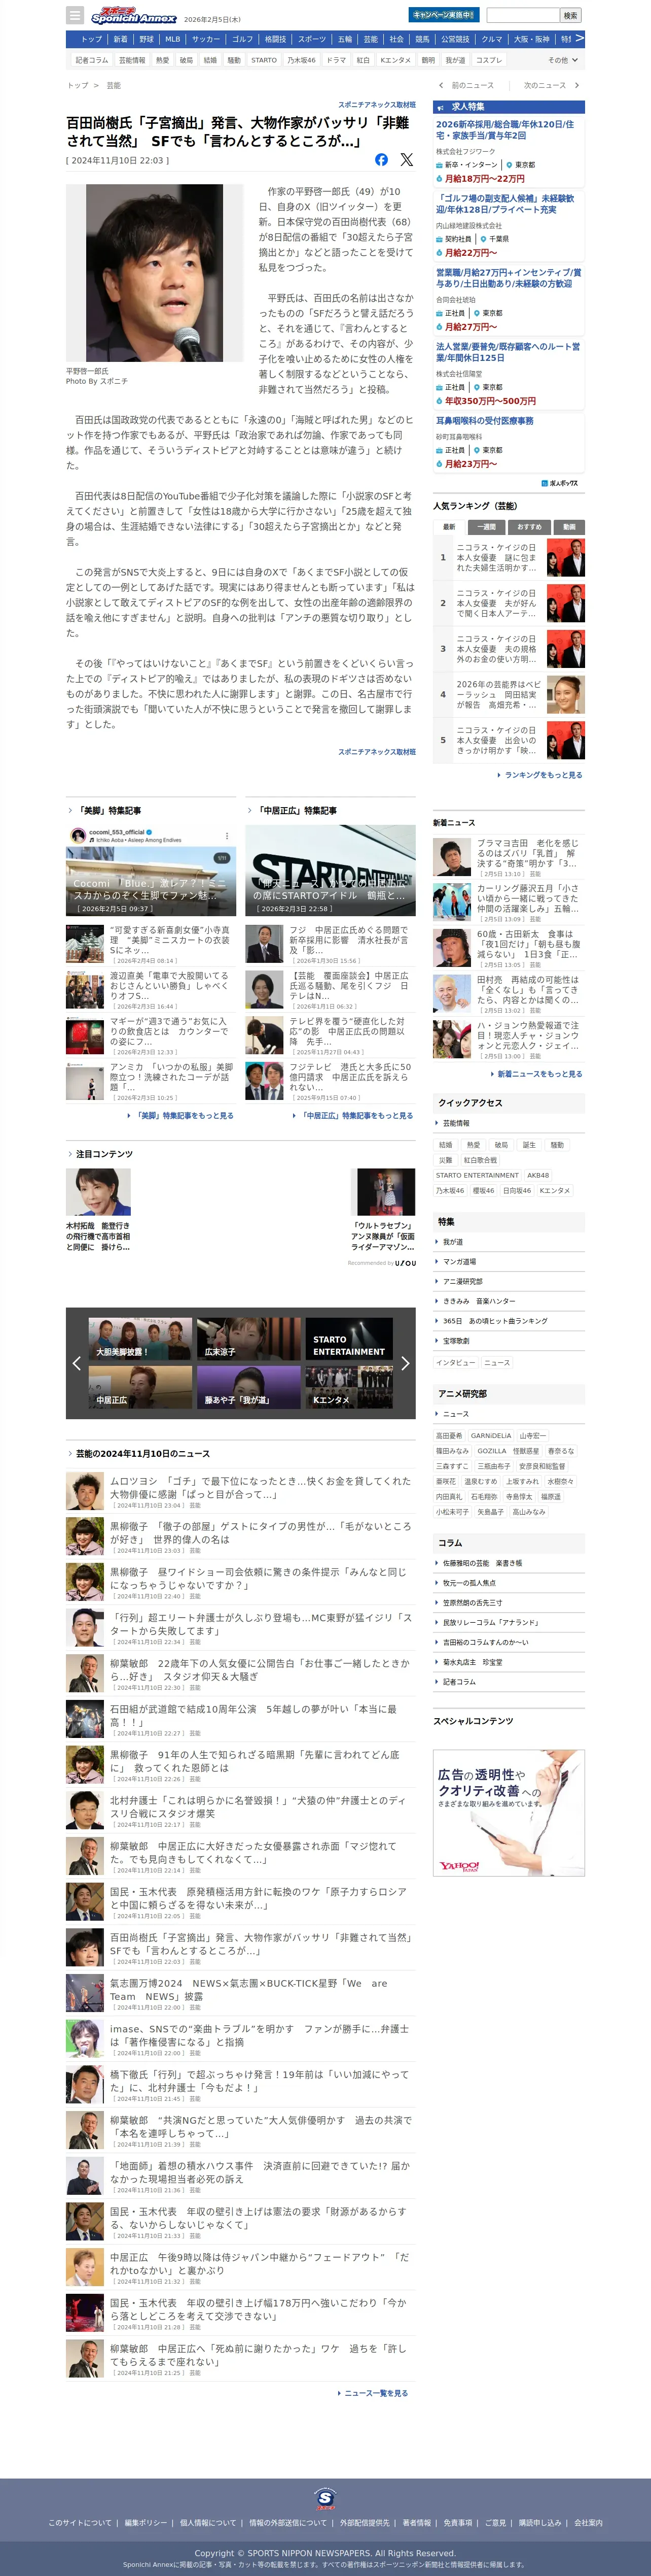Expand アニ漫研究部 in 特集 list
Screen dimensions: 651x2576
pyautogui.click(x=509, y=1281)
